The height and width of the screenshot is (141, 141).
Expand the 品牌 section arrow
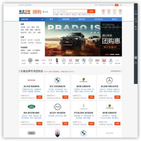[x=42, y=24]
